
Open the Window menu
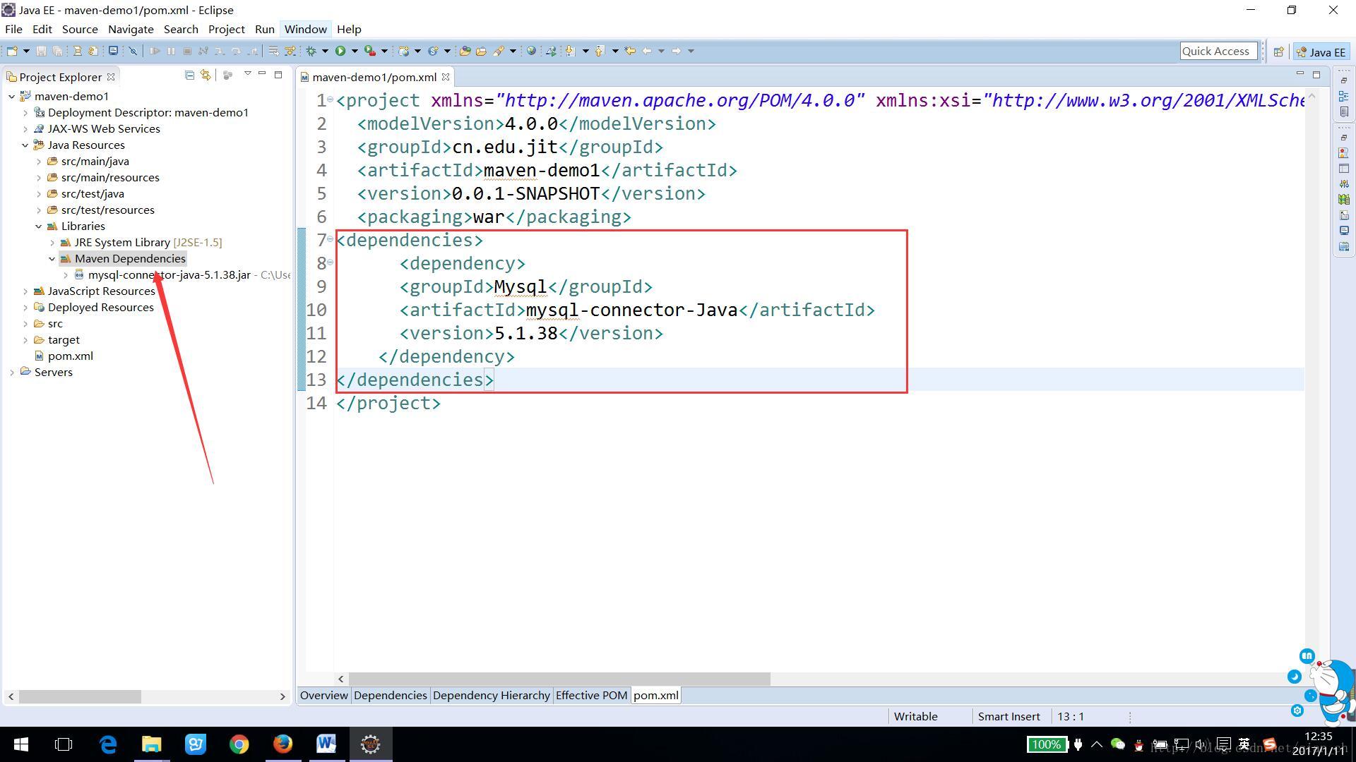[305, 29]
